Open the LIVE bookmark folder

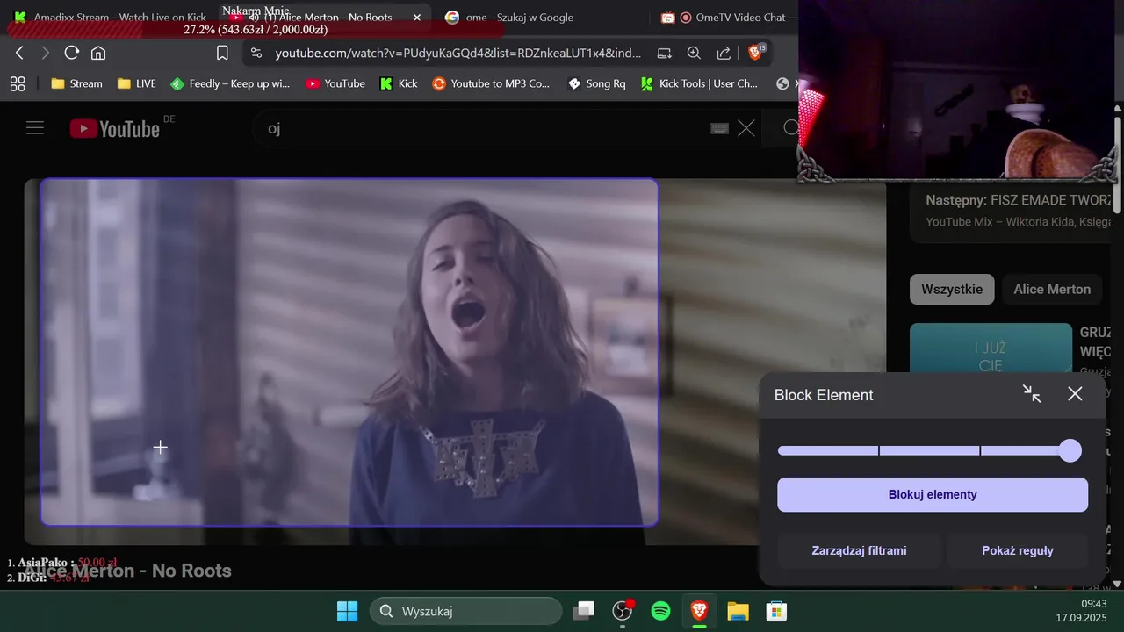tap(136, 83)
